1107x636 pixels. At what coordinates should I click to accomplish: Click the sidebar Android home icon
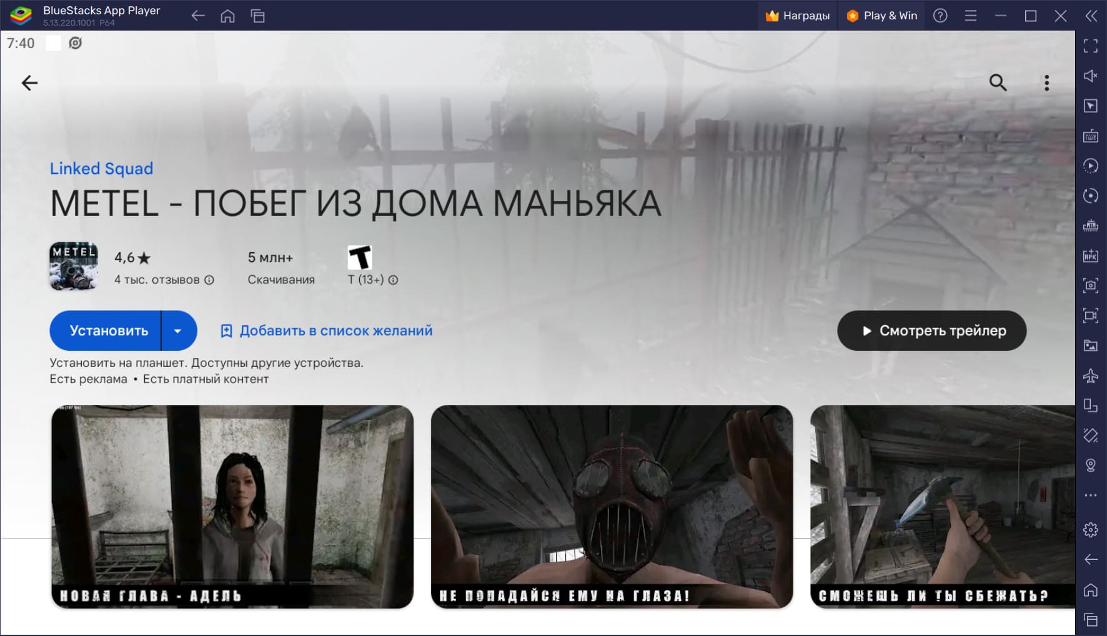(1091, 590)
